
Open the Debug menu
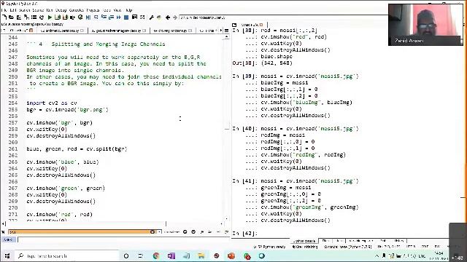61,10
